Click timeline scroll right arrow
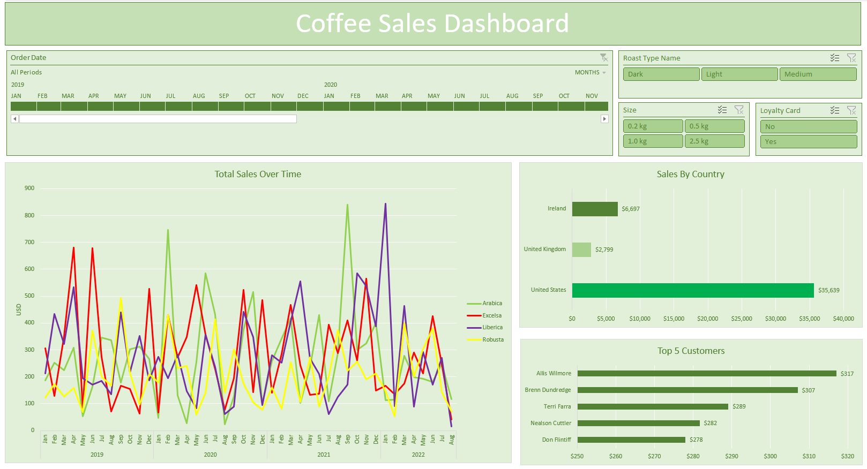 (604, 119)
